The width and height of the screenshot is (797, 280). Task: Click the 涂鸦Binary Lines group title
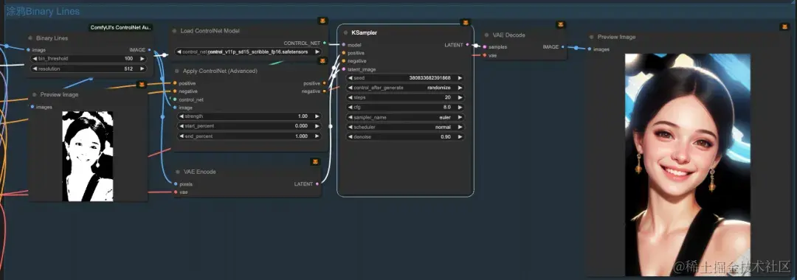pos(43,11)
